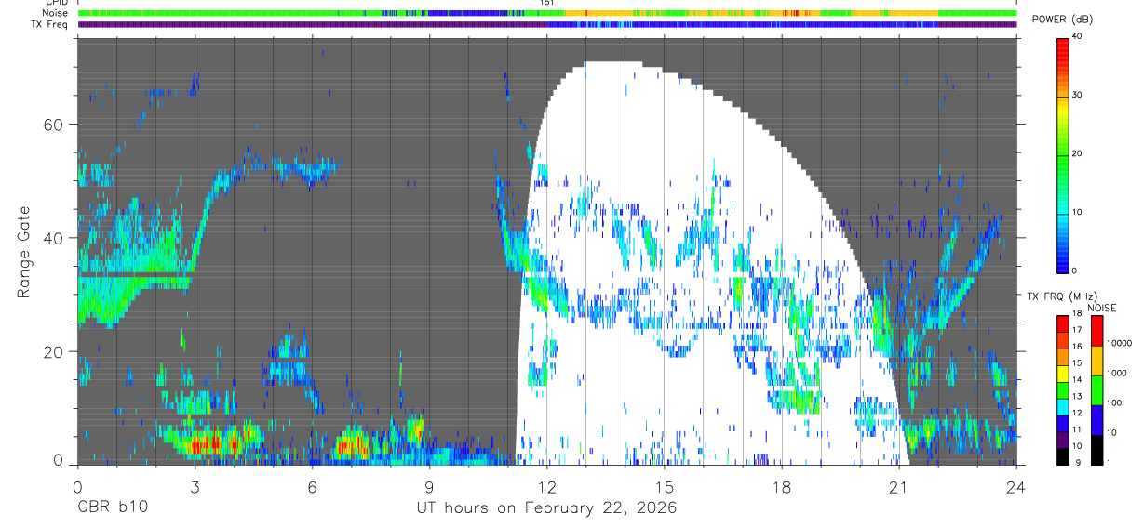The image size is (1143, 527).
Task: Click the 'POWER (dB)' legend title
Action: [x=1062, y=20]
